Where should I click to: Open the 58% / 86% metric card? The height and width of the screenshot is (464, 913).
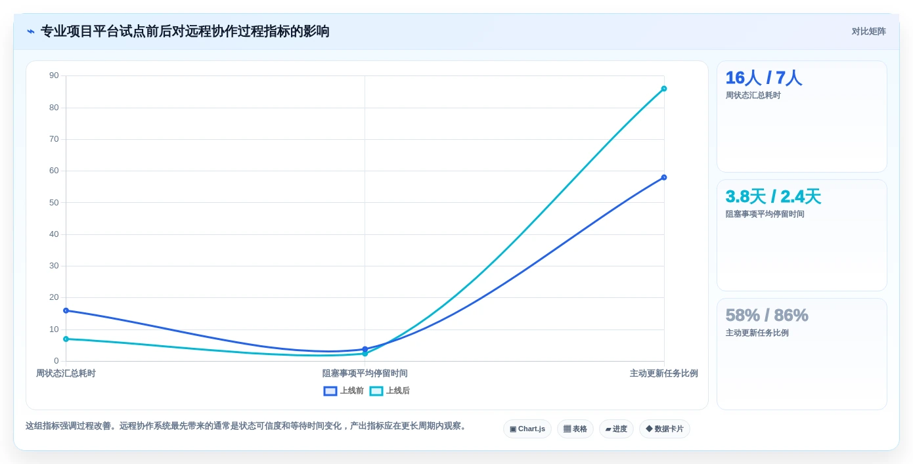pos(802,354)
